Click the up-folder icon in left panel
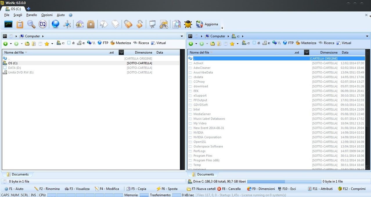This screenshot has height=197, width=371. tap(27, 44)
